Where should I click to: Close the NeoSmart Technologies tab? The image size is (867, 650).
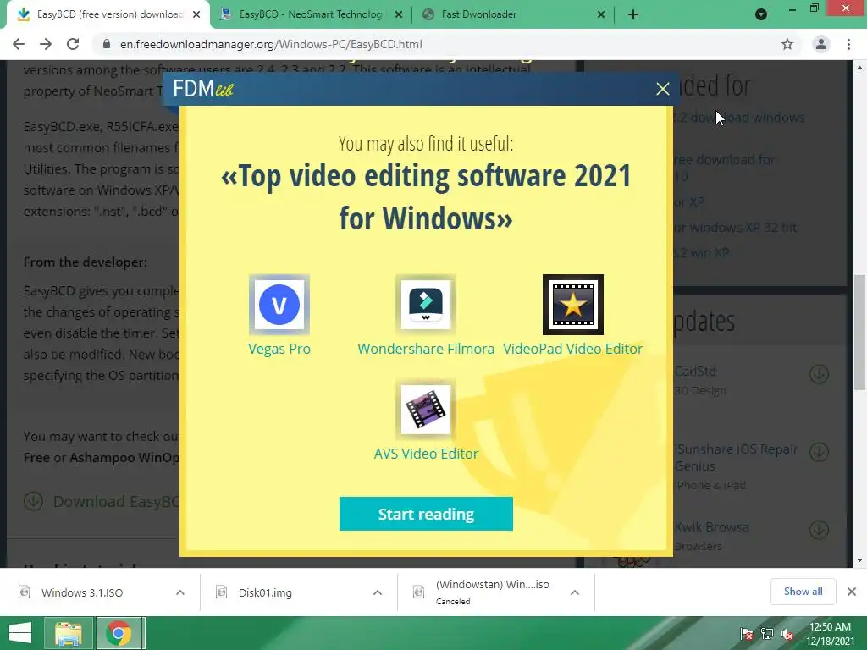[399, 14]
